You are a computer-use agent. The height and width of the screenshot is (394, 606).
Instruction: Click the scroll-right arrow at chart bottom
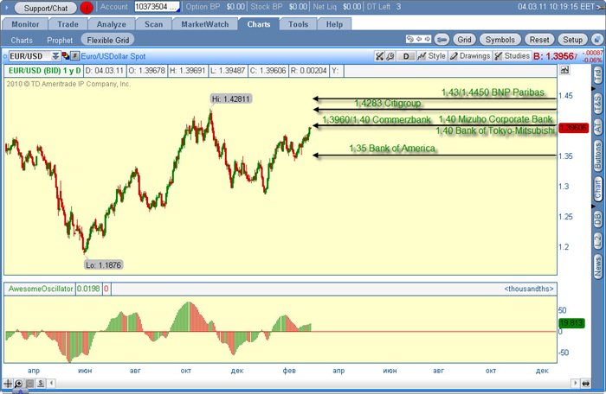point(575,383)
